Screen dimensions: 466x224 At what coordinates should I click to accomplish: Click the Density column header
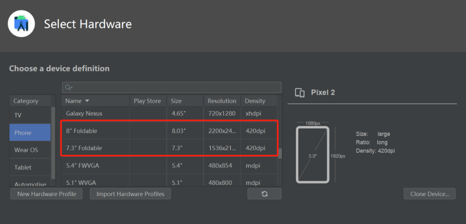(255, 101)
